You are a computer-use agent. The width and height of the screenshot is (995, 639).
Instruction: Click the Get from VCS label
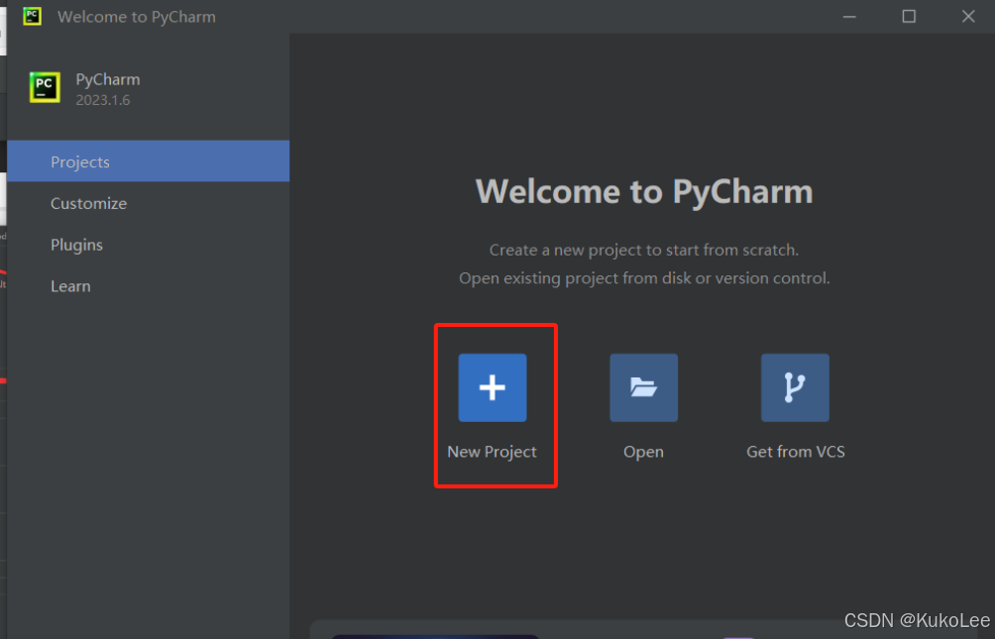[x=796, y=452]
